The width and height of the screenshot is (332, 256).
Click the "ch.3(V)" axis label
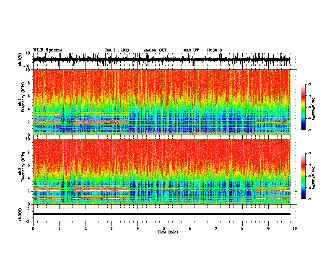20,215
